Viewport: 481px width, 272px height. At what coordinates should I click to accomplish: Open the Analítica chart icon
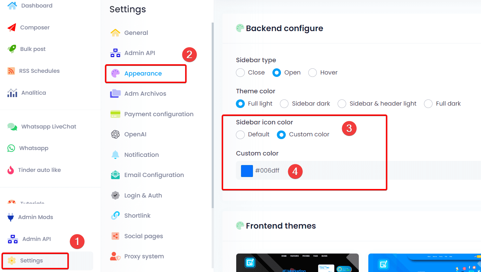coord(12,93)
